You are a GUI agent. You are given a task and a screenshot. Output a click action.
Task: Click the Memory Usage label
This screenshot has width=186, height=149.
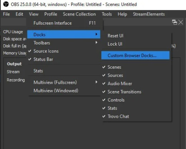(15, 53)
